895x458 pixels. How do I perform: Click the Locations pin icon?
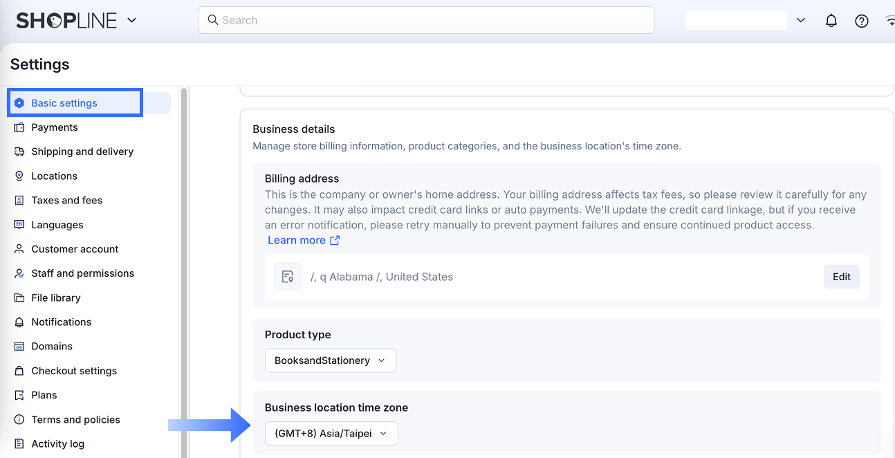tap(19, 176)
